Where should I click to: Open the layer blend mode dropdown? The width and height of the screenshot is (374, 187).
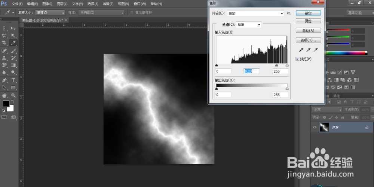(x=327, y=110)
